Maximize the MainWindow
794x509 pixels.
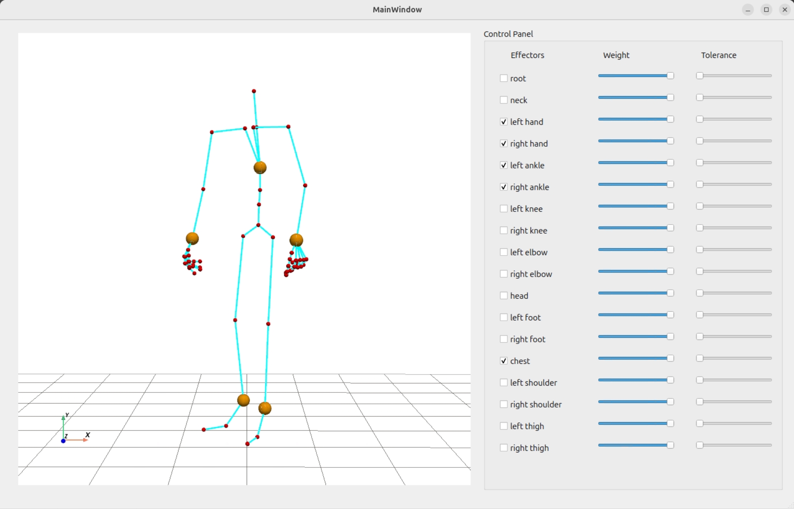pos(766,10)
